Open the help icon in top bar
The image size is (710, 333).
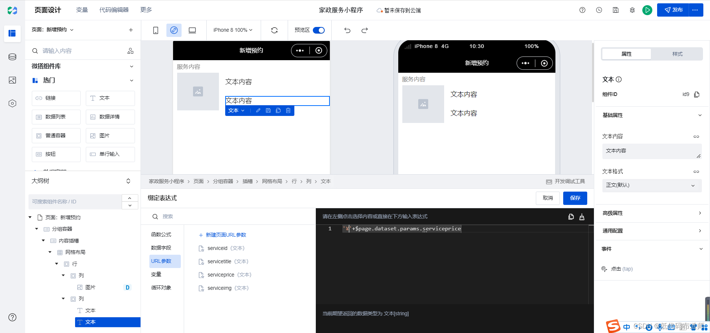[582, 10]
